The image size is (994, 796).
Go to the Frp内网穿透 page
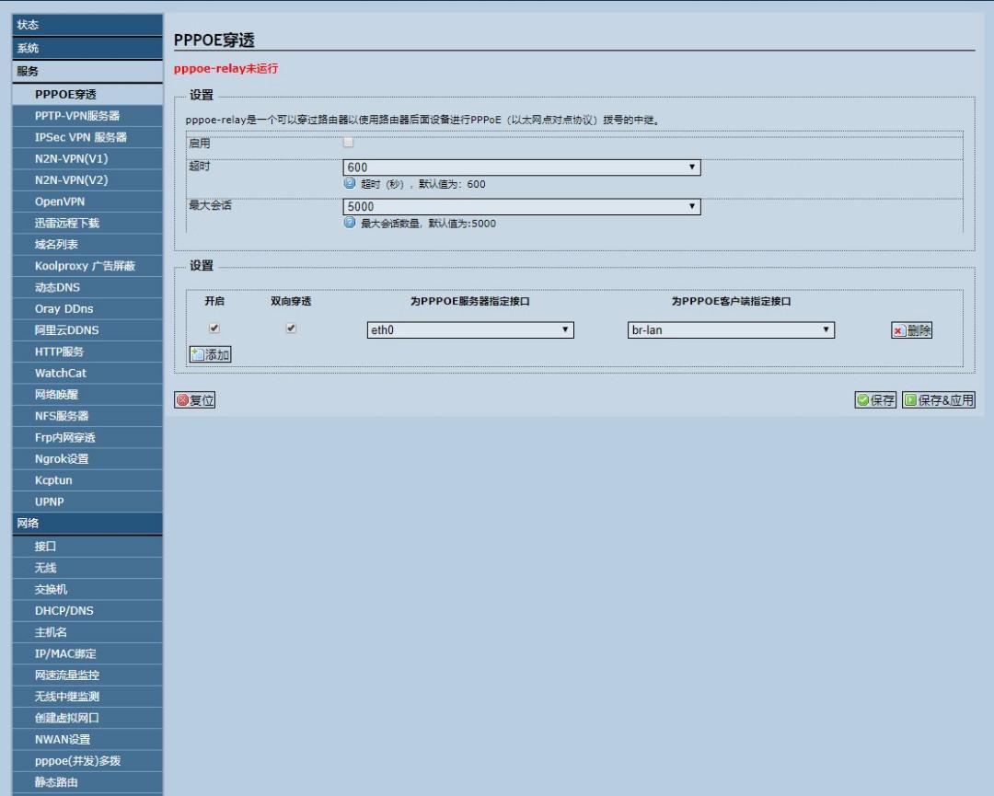[x=87, y=437]
